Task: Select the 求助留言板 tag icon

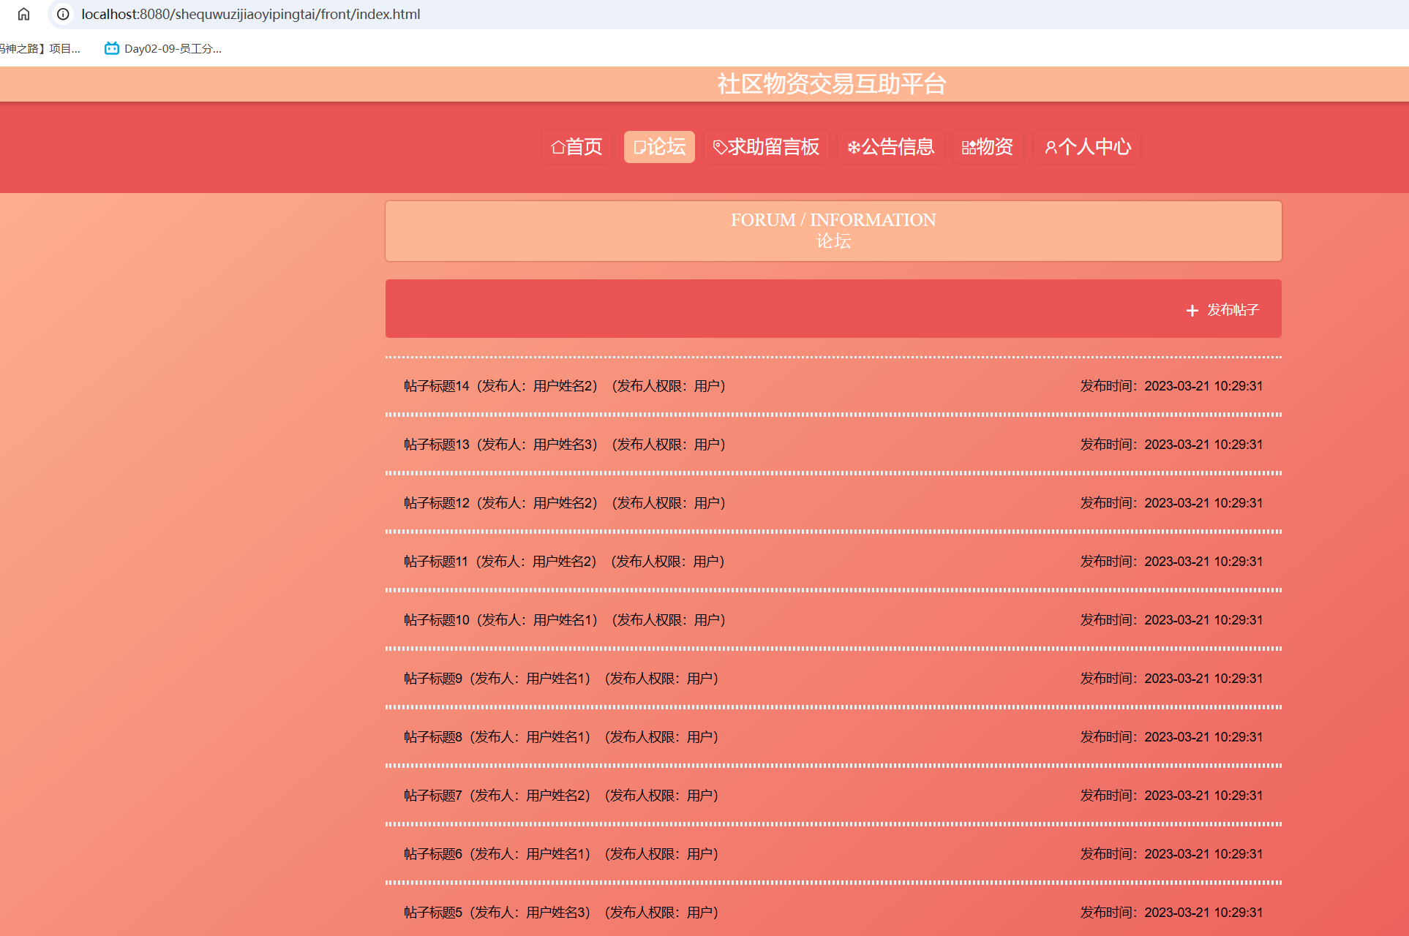Action: point(720,148)
